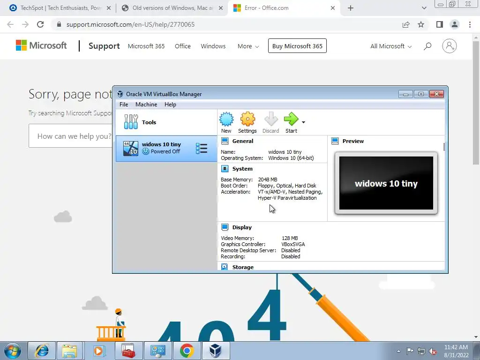Click the Microsoft logo
The width and height of the screenshot is (480, 360).
point(41,45)
